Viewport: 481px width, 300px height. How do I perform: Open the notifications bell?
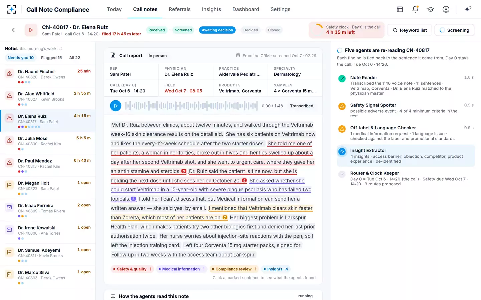[415, 9]
